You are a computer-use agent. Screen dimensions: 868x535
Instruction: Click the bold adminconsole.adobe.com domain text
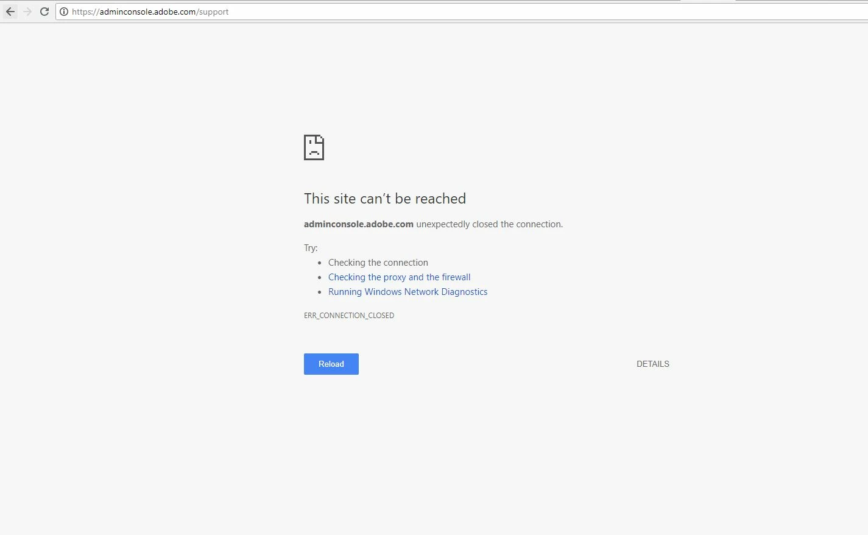click(x=359, y=224)
